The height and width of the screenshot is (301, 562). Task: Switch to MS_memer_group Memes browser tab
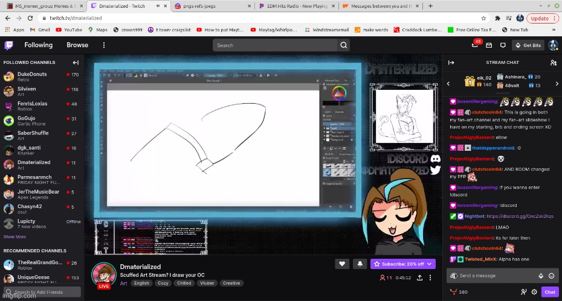tap(45, 6)
